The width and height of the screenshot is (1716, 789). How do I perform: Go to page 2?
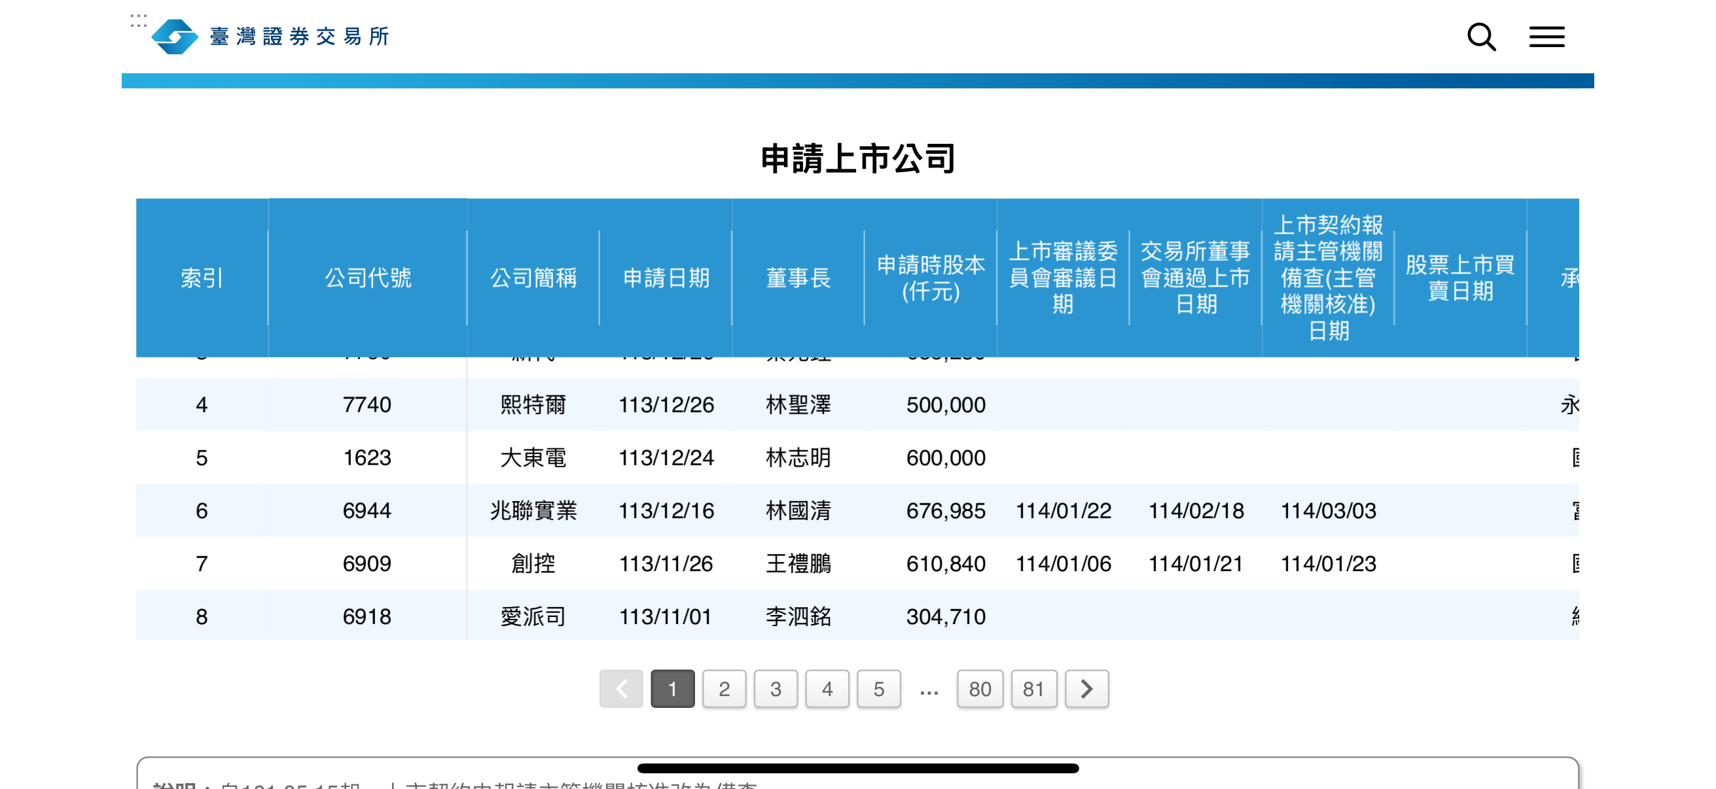[x=724, y=688]
